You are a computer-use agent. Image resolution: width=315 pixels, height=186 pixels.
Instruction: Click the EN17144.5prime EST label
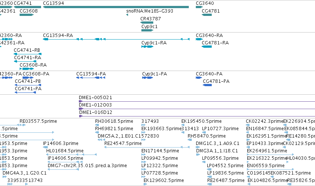tap(160, 151)
